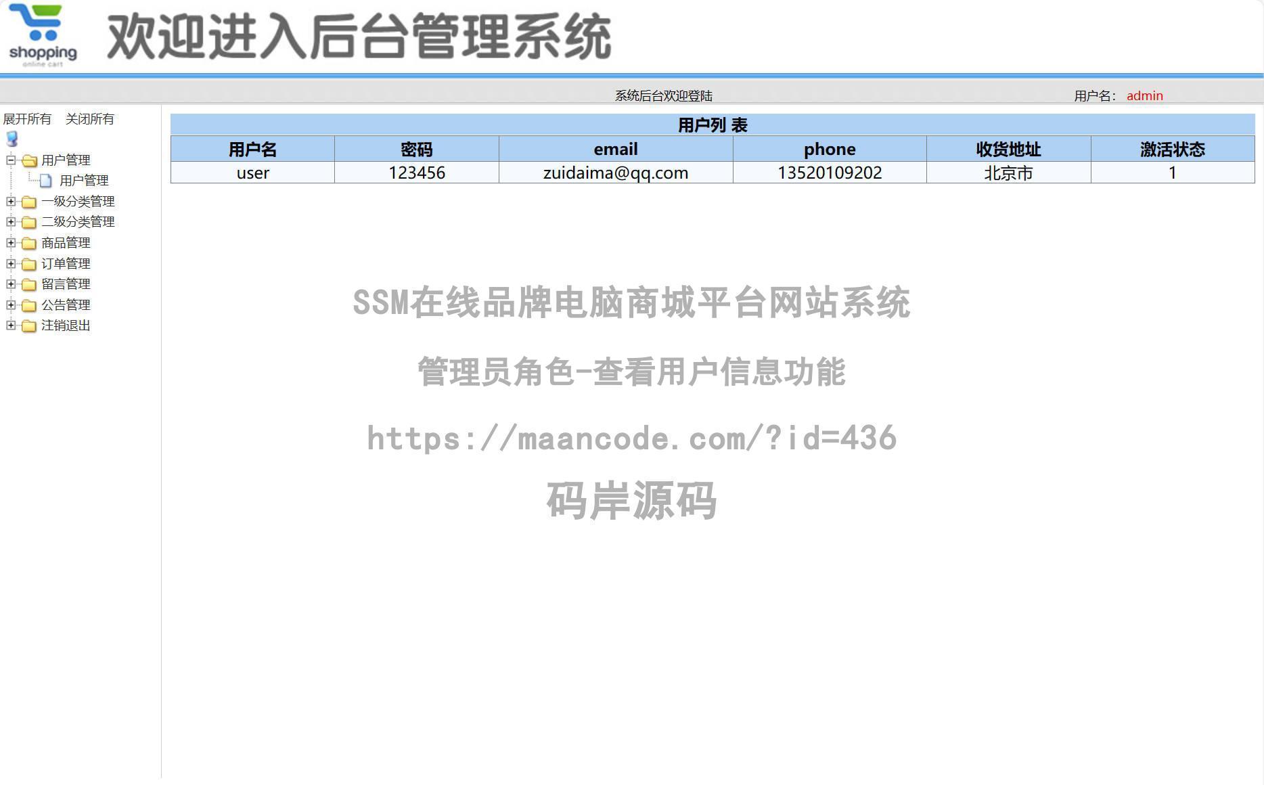The width and height of the screenshot is (1264, 785).
Task: Click folder icon next to 商品管理
Action: pyautogui.click(x=28, y=243)
